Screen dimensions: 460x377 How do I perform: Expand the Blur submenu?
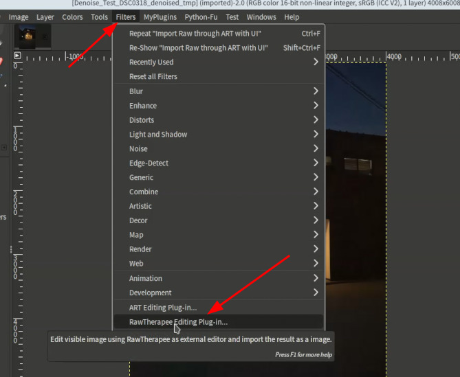tap(219, 91)
